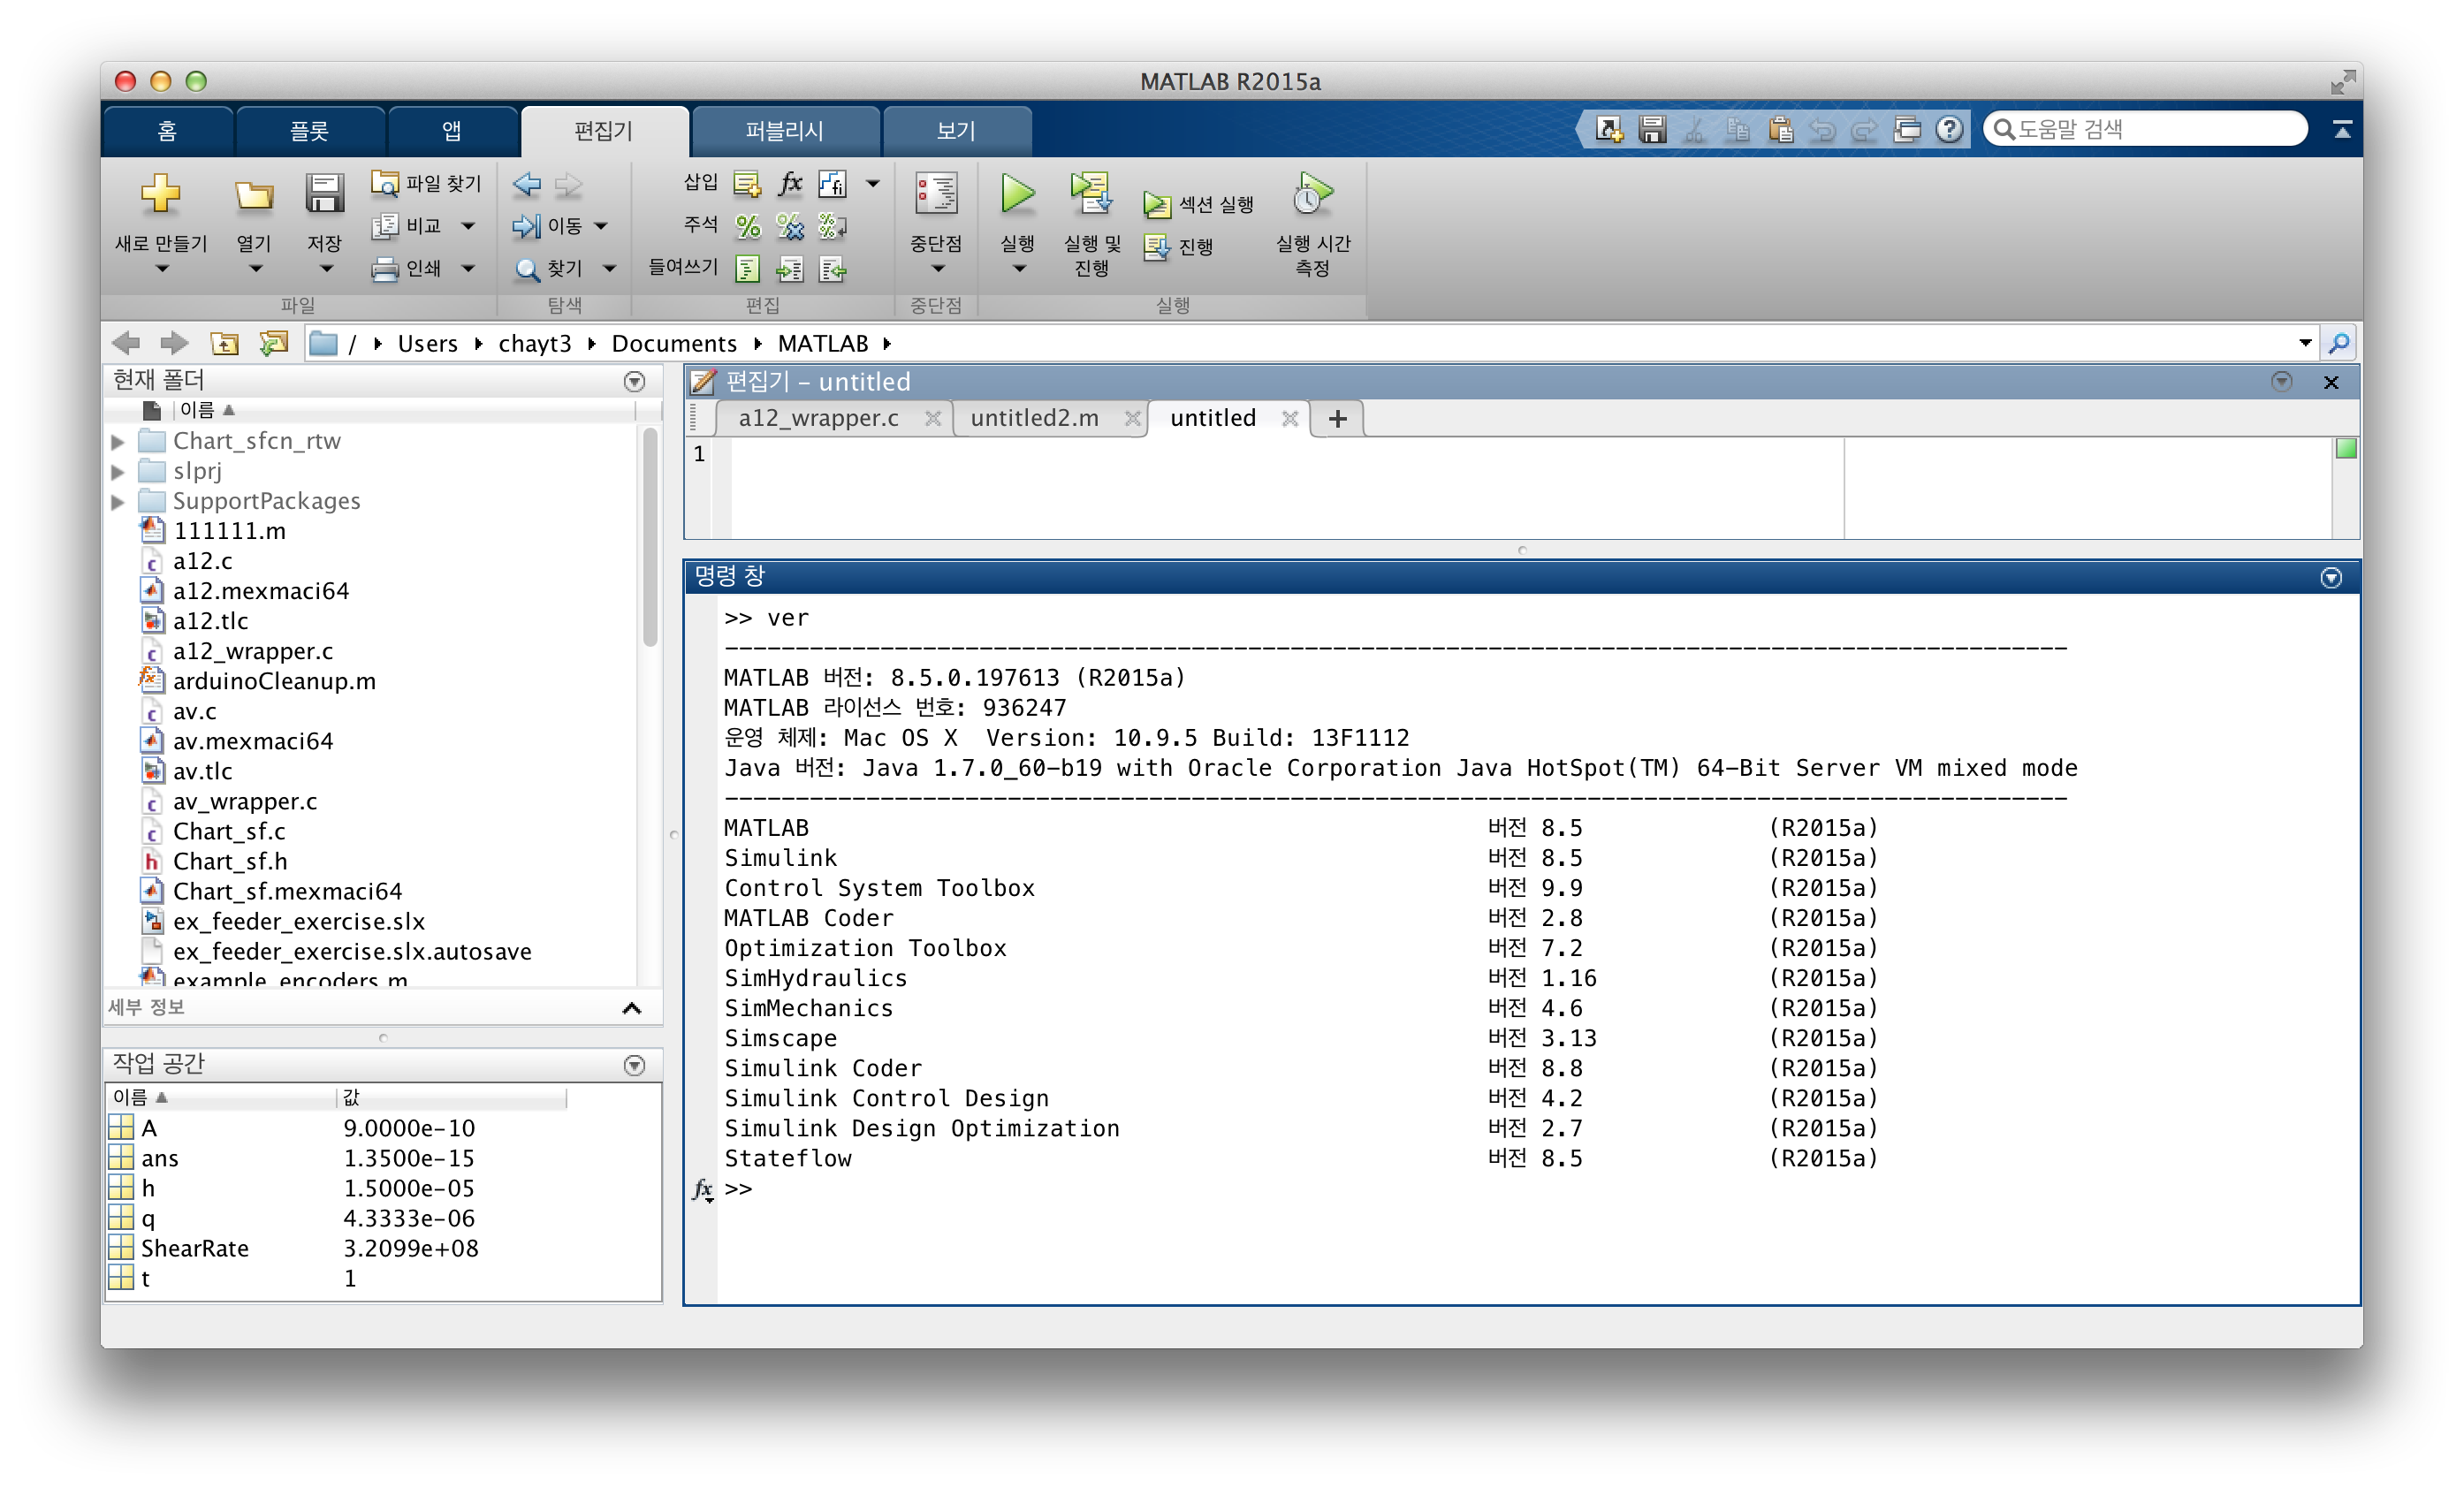Switch to the 홈 (Home) tab

click(x=167, y=131)
